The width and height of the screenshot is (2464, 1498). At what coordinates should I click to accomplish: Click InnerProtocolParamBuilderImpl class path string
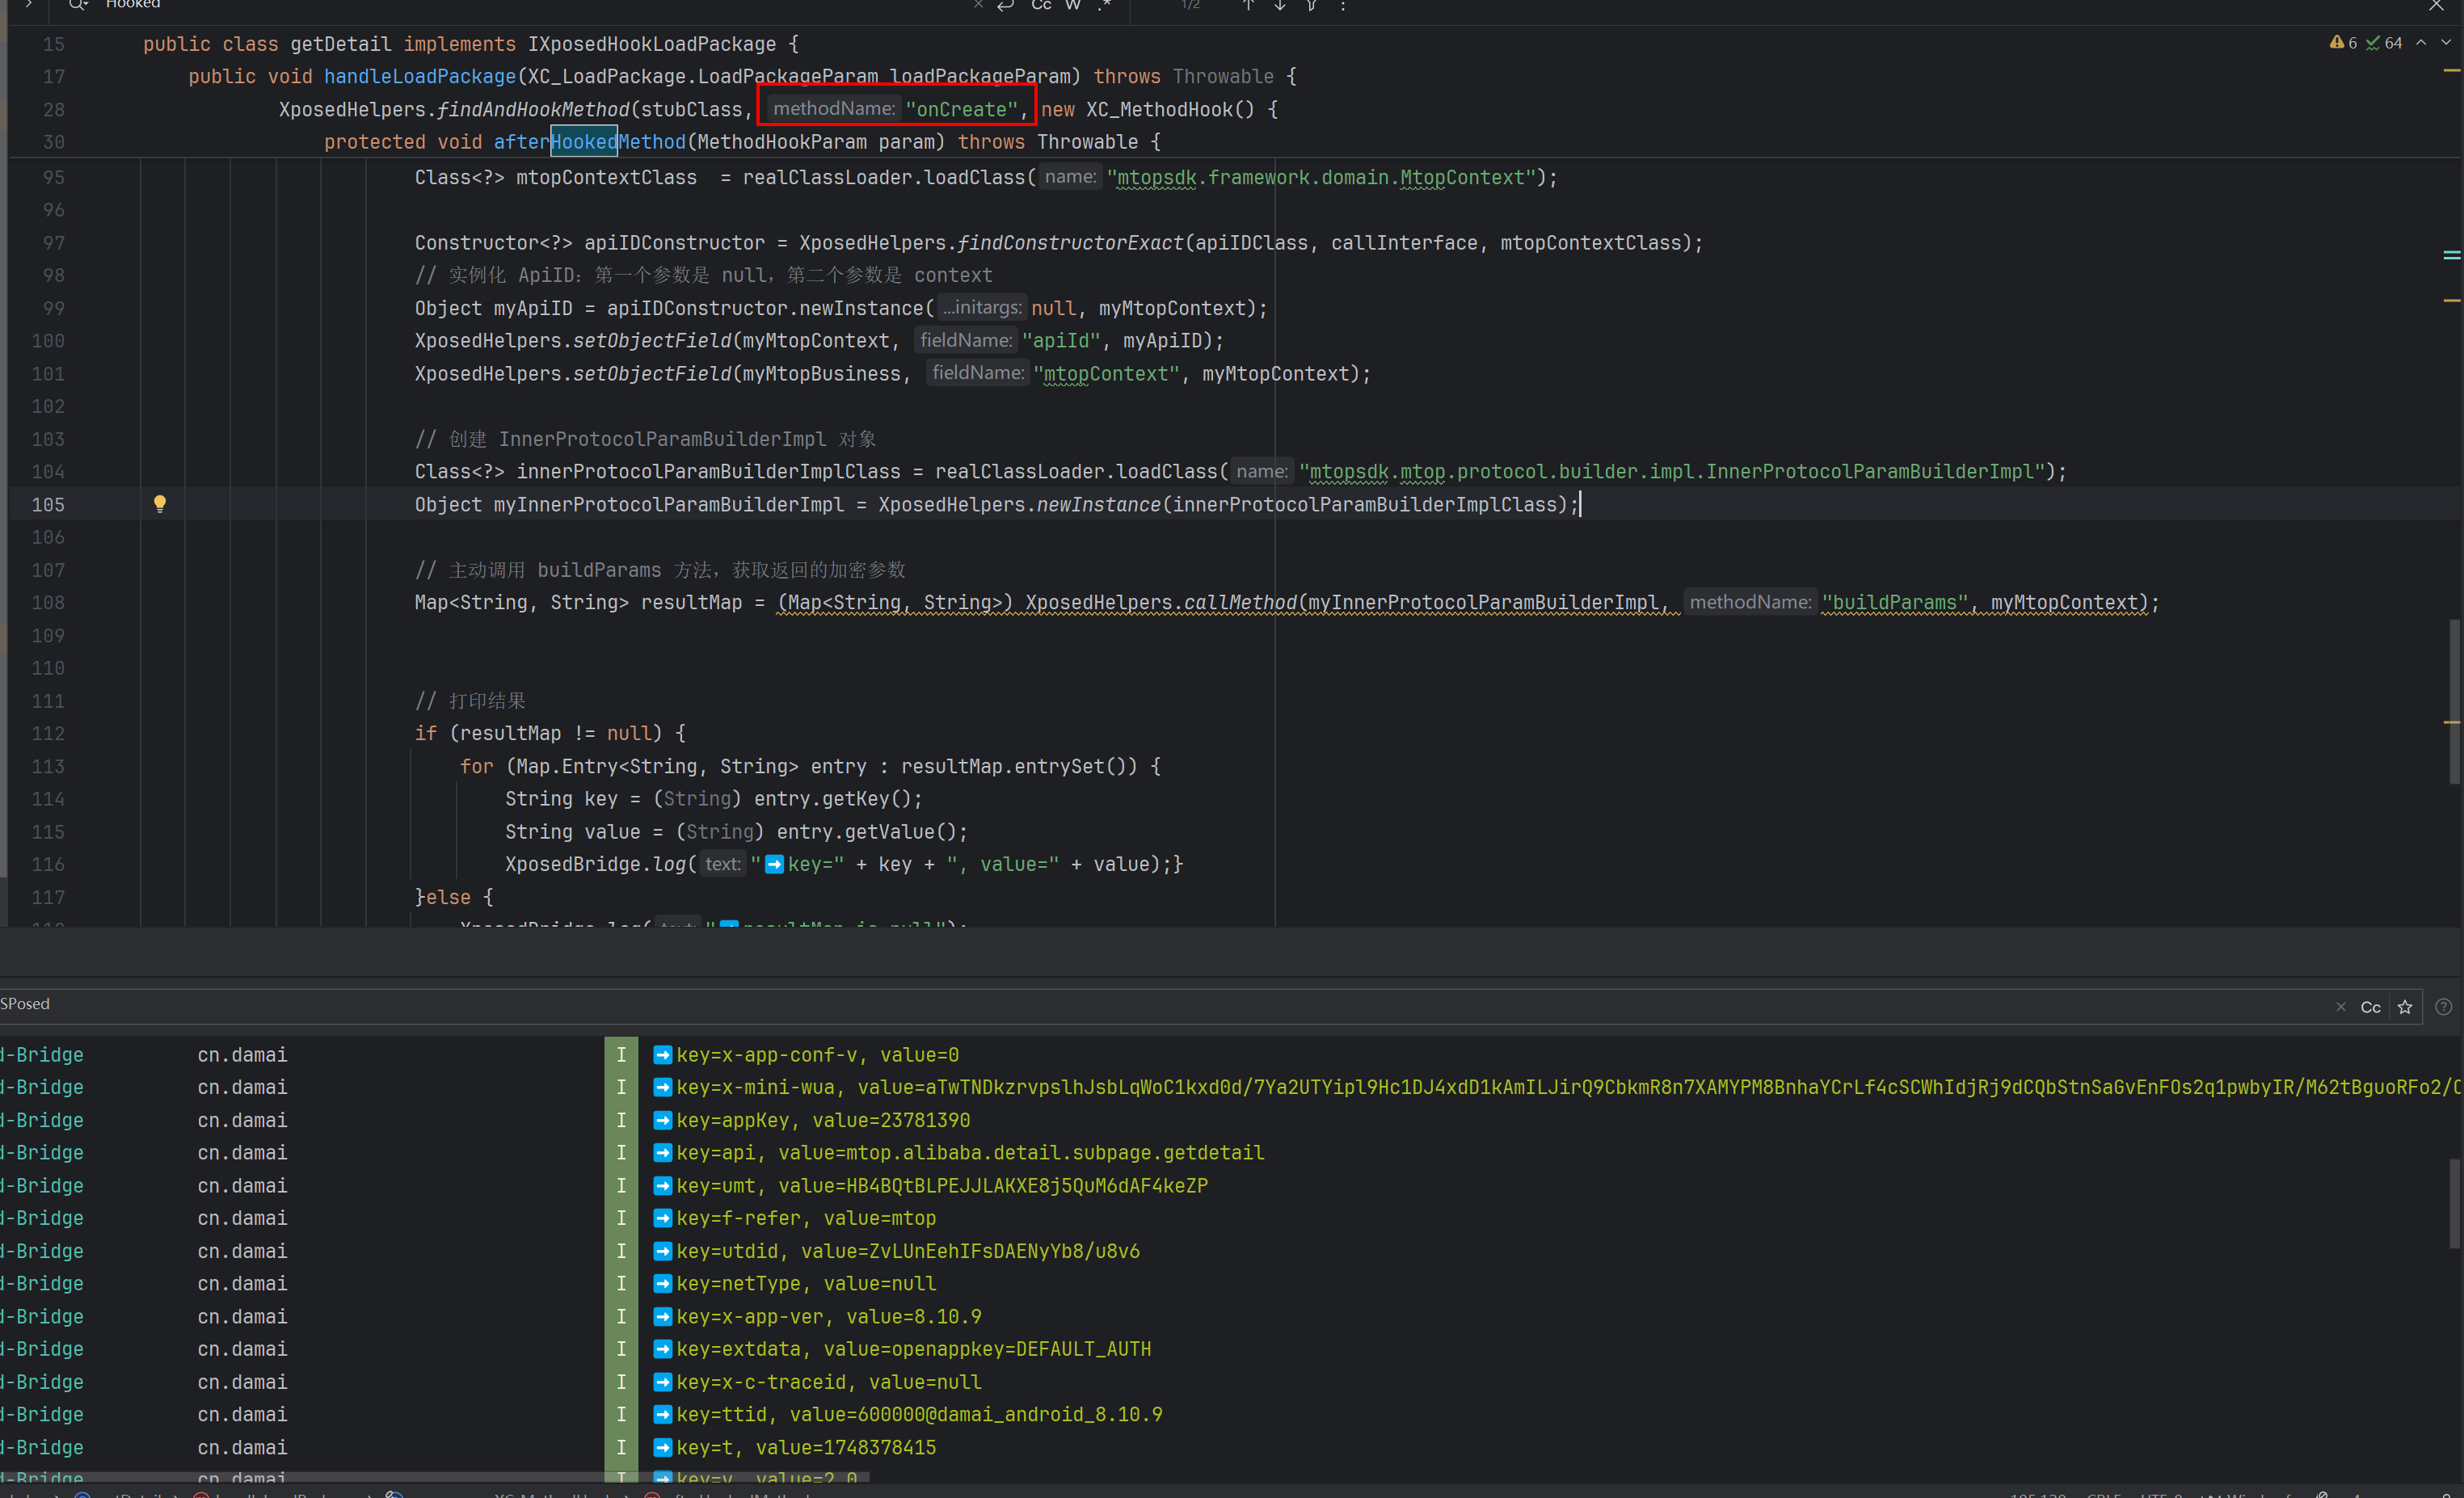(1672, 471)
